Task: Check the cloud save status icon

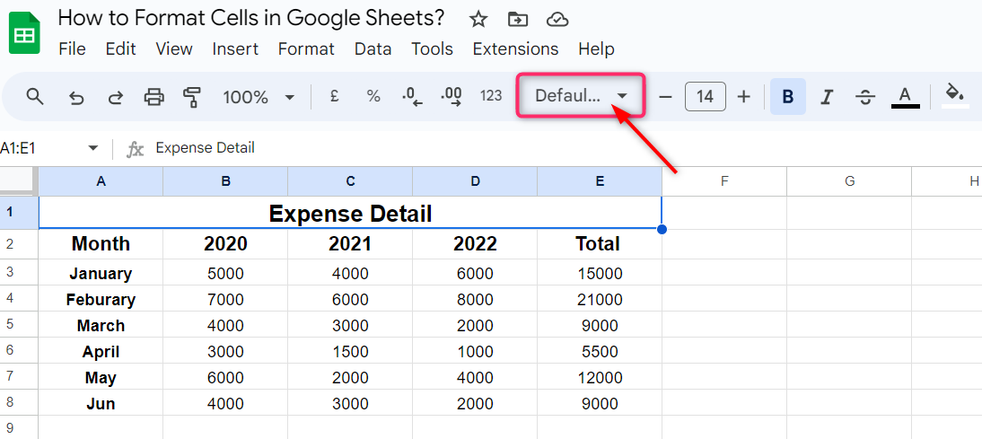Action: (557, 20)
